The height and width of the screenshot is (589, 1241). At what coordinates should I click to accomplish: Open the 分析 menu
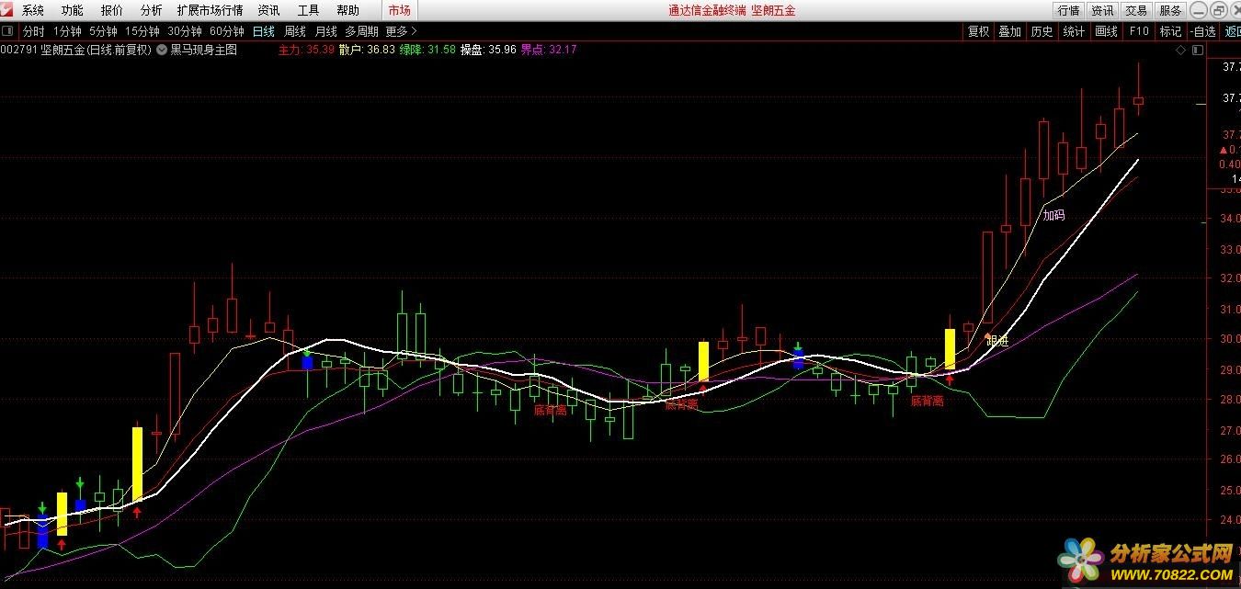[x=152, y=10]
